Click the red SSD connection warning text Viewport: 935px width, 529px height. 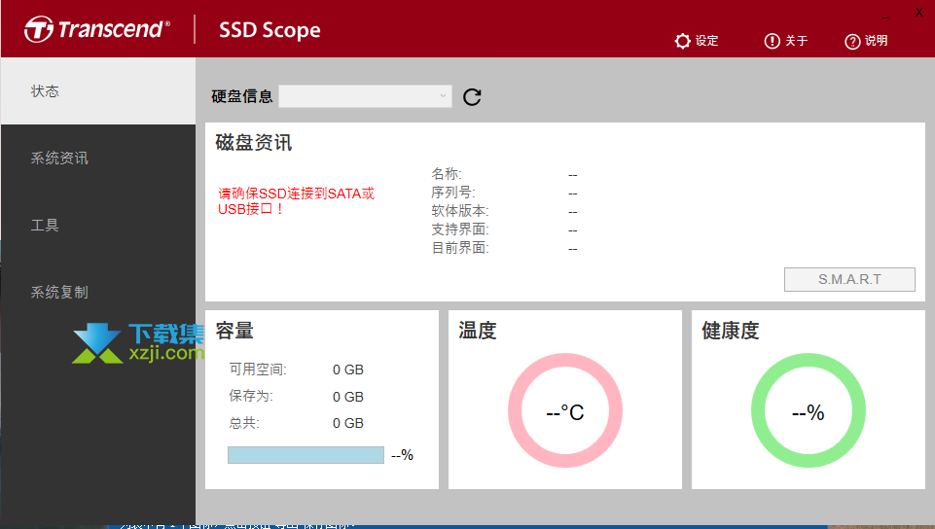[297, 201]
